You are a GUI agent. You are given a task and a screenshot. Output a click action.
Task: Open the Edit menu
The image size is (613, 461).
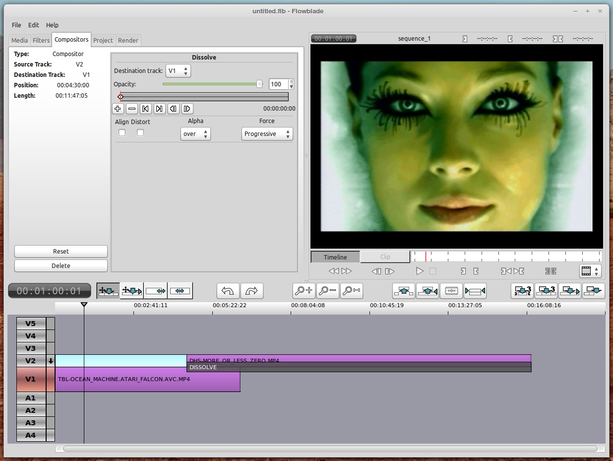coord(34,25)
